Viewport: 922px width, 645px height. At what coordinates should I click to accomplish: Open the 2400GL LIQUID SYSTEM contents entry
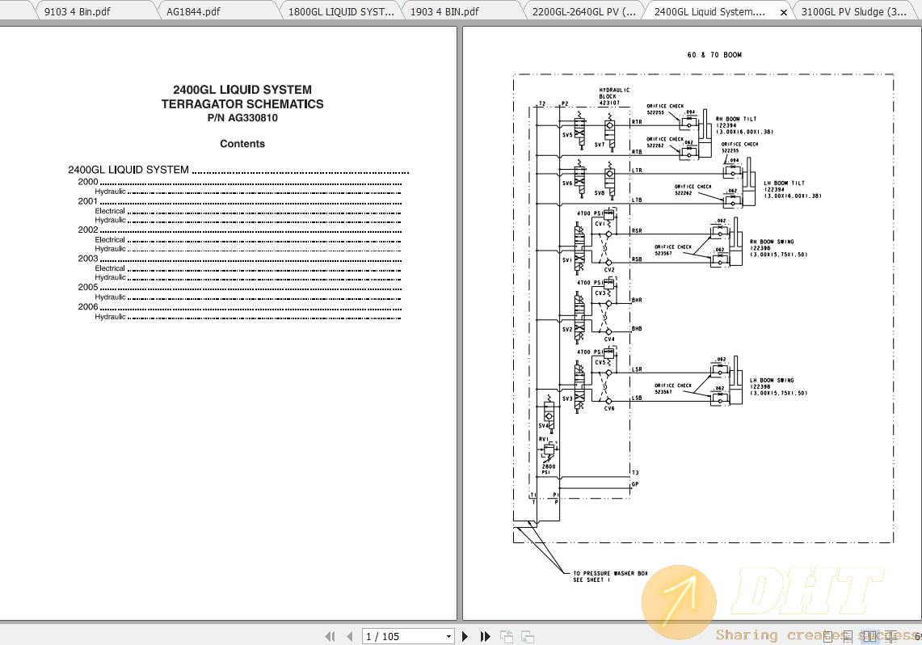coord(238,170)
